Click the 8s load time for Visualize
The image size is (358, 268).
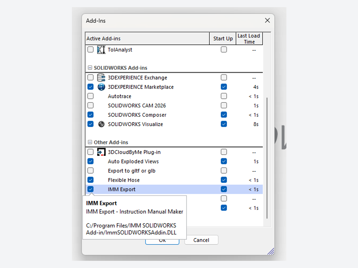tap(256, 124)
